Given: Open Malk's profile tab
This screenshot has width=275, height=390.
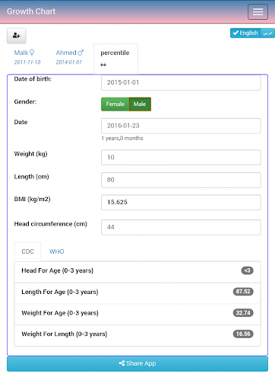Looking at the screenshot, I should click(27, 57).
